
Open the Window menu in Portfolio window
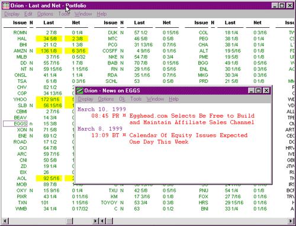(83, 14)
